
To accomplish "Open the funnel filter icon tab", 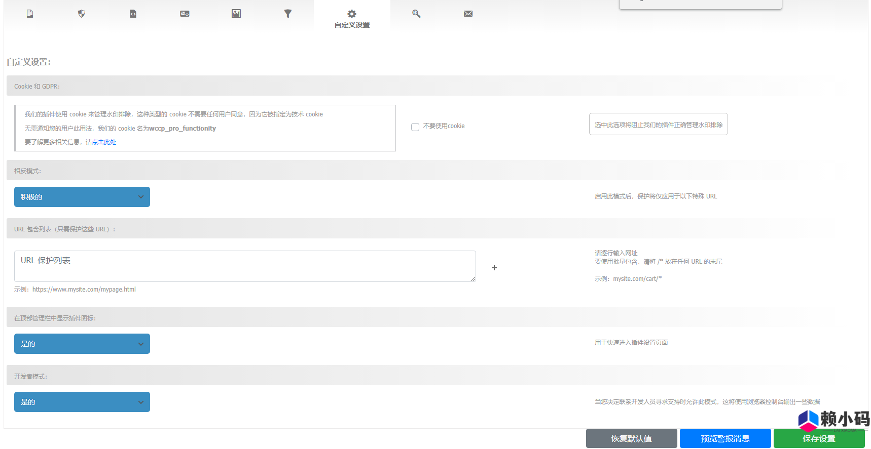I will [x=288, y=14].
